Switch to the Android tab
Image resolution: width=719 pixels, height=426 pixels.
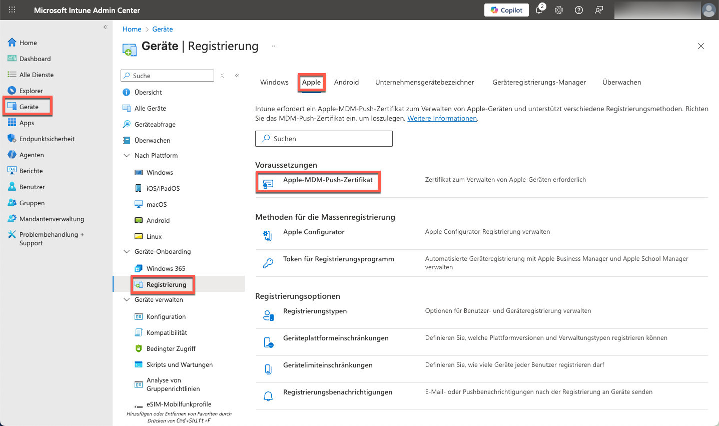click(x=346, y=82)
